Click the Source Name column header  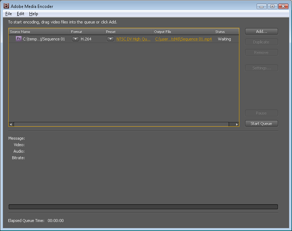39,32
